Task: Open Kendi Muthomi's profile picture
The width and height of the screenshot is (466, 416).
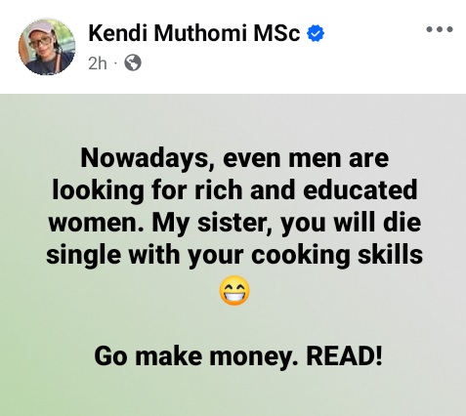Action: pos(47,47)
